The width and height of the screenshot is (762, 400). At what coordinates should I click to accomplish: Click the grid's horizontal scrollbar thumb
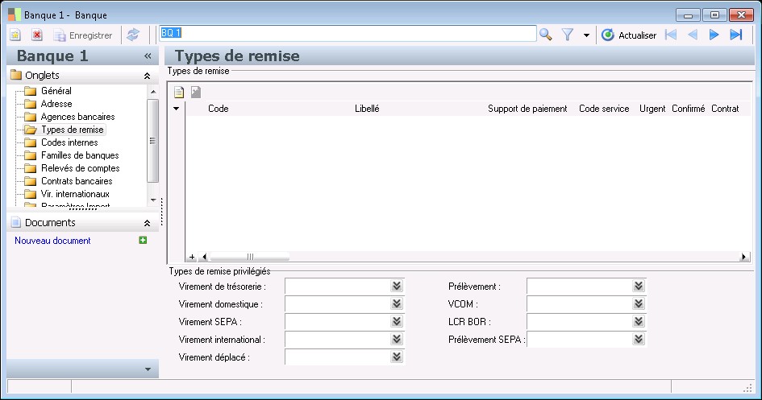tap(249, 257)
